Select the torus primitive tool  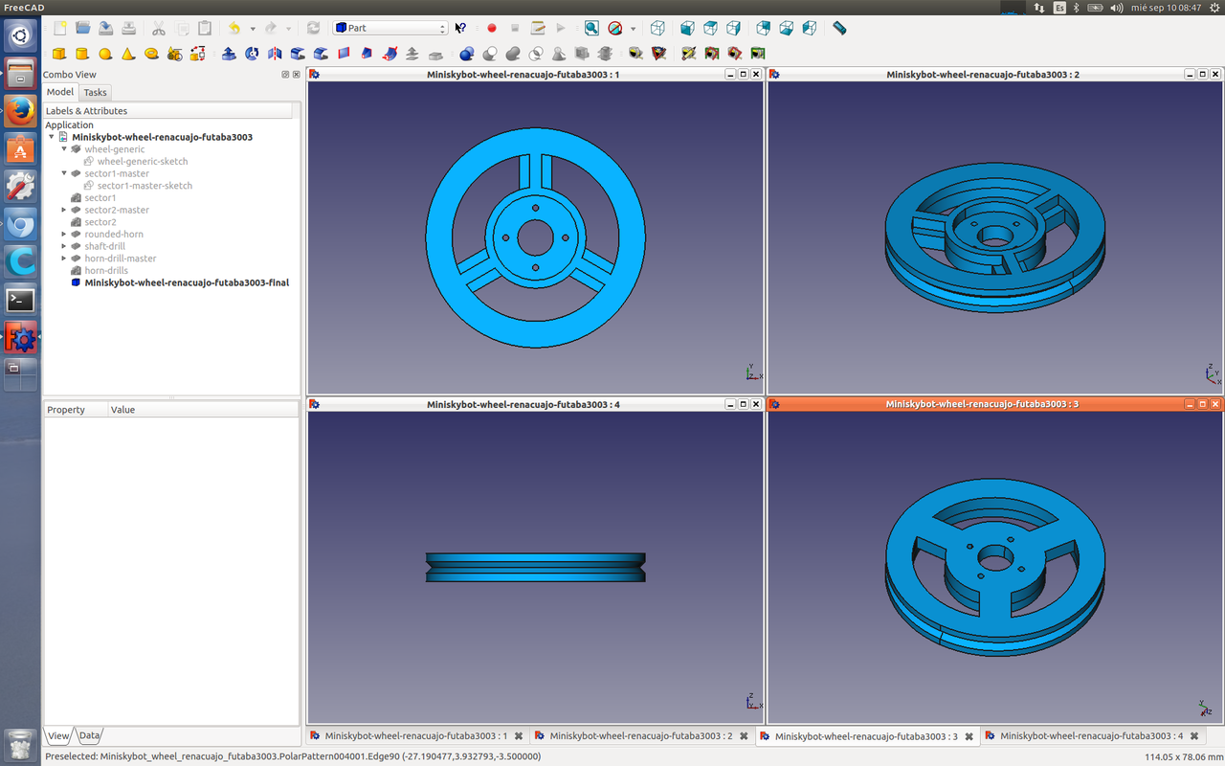click(151, 54)
